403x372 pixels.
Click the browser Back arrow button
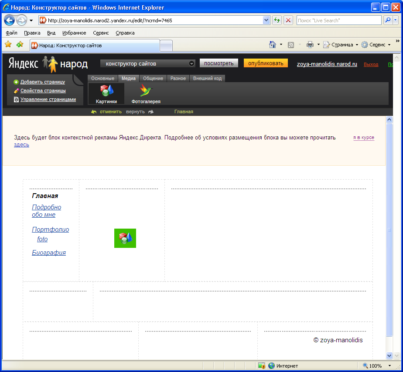(9, 21)
